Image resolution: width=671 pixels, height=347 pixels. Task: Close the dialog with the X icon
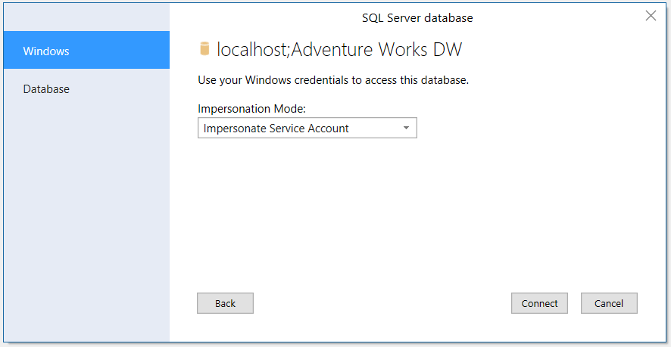(x=651, y=16)
